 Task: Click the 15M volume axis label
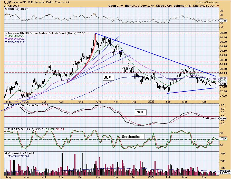click(x=223, y=154)
